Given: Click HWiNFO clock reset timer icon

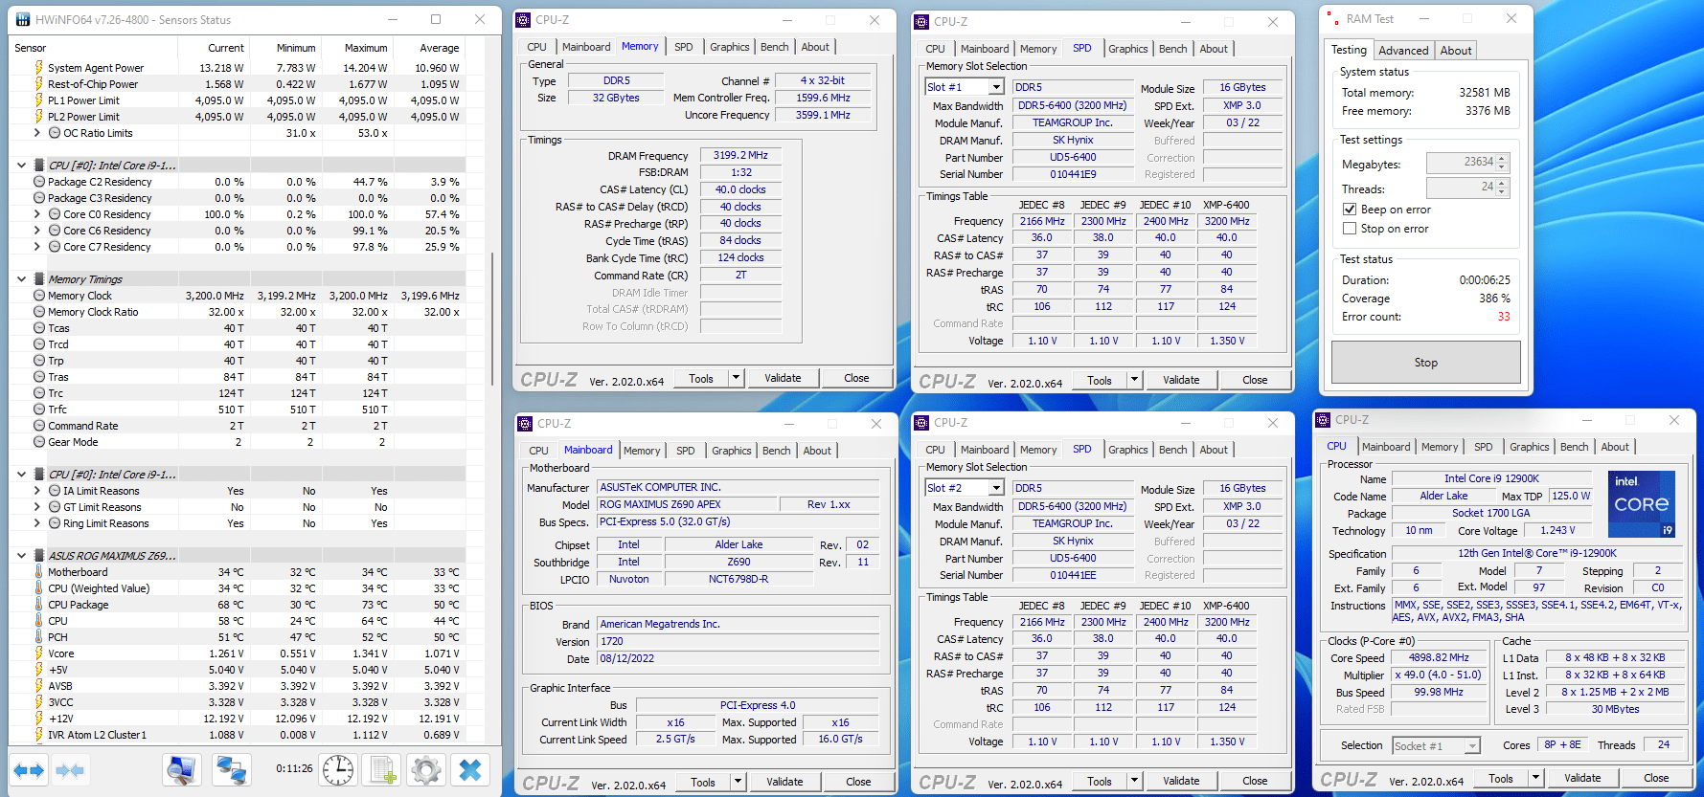Looking at the screenshot, I should click(x=338, y=770).
